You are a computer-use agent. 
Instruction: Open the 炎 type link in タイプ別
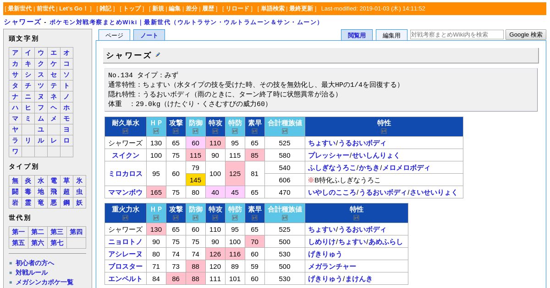28,181
